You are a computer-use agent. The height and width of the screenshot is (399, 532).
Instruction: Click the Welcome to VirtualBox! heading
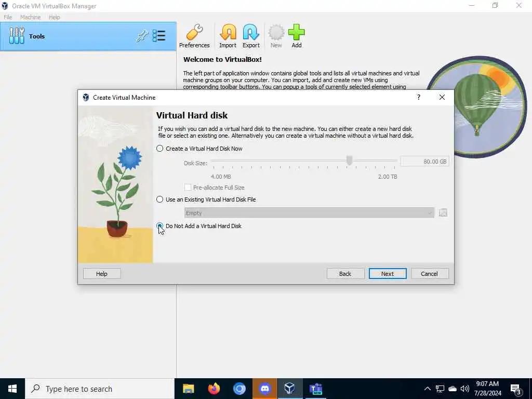(x=222, y=59)
